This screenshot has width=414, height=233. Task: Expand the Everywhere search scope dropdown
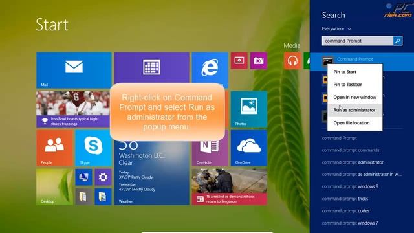(336, 28)
